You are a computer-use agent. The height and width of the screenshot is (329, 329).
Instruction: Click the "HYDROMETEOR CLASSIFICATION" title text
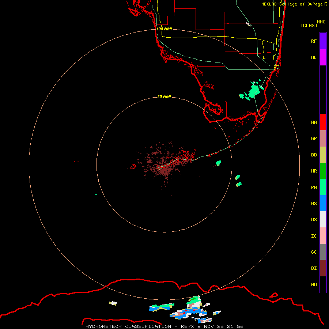click(128, 326)
